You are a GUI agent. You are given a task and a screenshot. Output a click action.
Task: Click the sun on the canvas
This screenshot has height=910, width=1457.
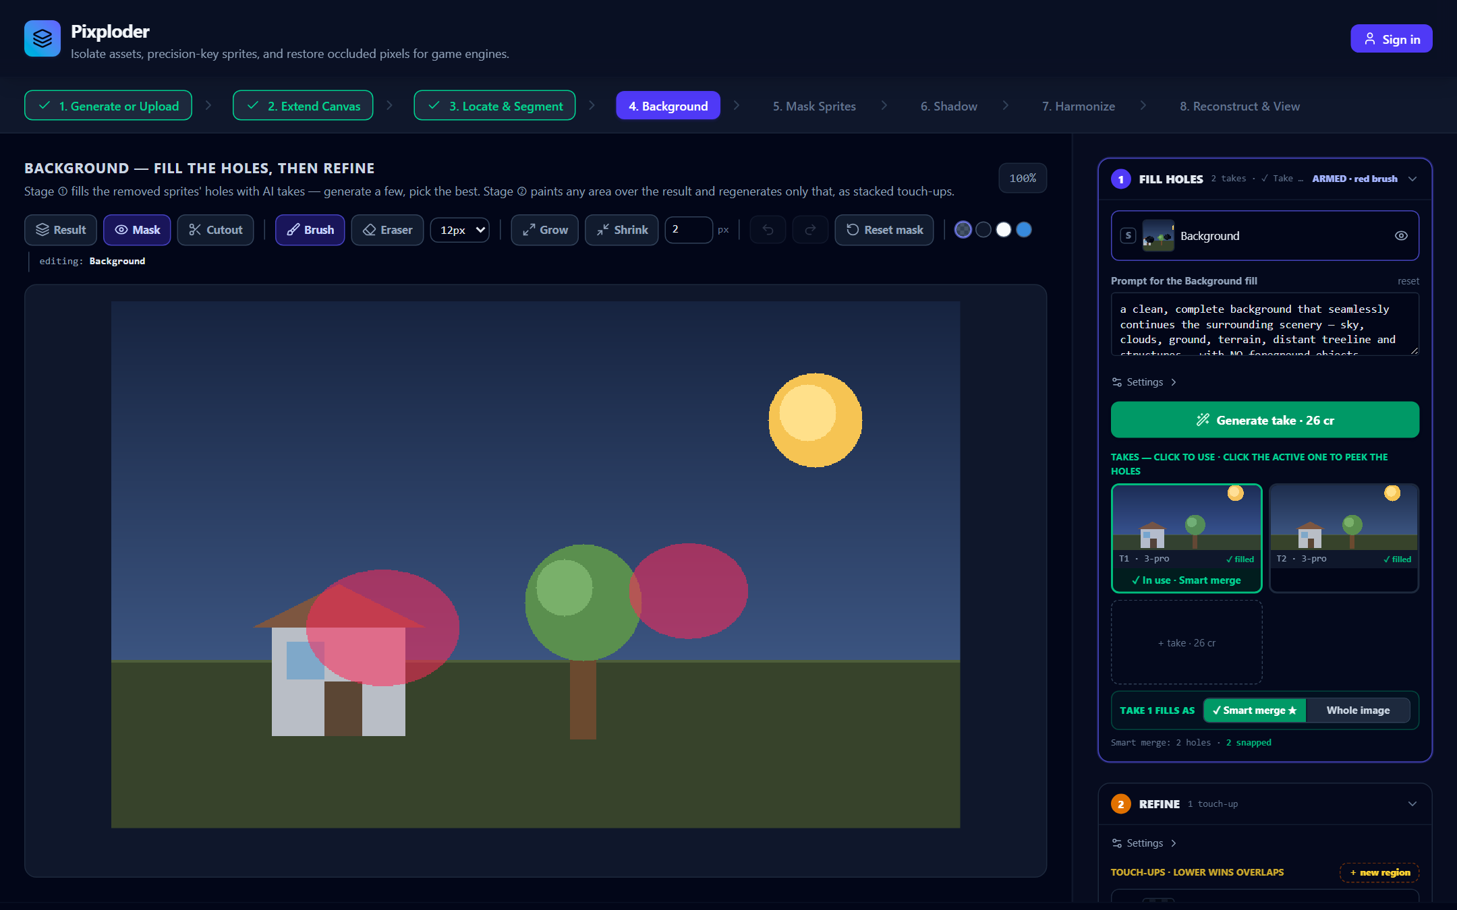(x=816, y=420)
